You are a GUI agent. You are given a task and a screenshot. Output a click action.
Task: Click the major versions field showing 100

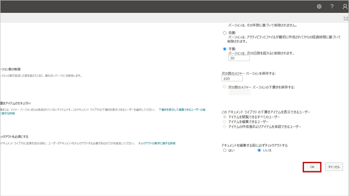[x=232, y=79]
